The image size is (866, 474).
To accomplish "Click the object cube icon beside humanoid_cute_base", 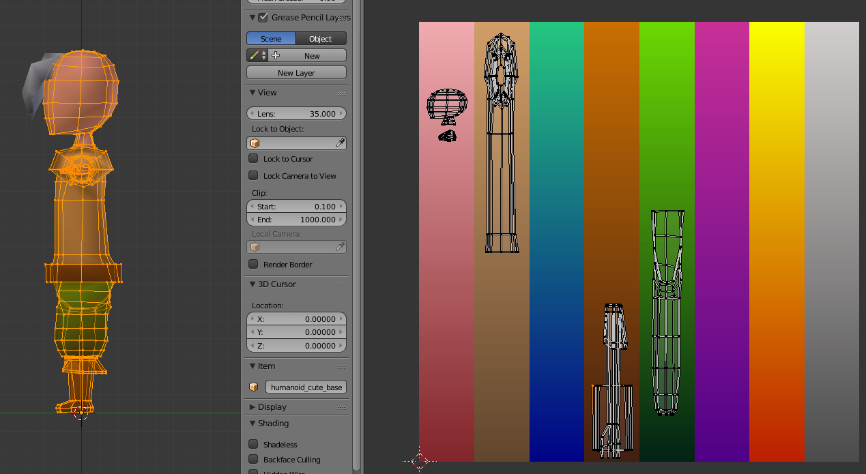I will coord(254,387).
